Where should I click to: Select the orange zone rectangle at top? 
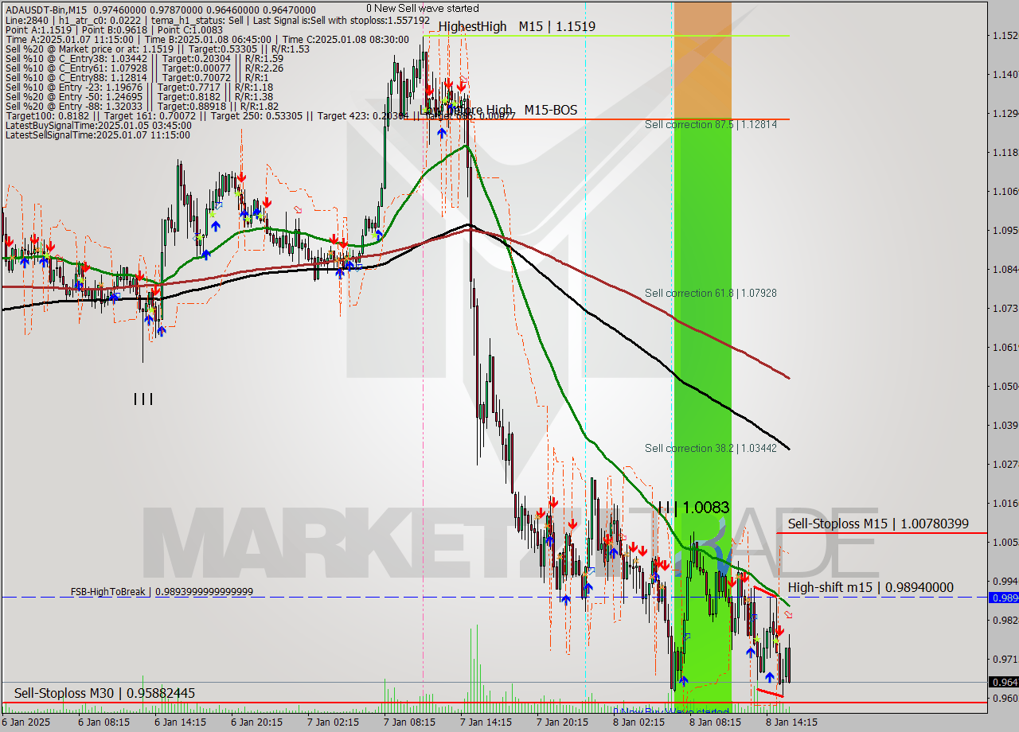tap(702, 61)
